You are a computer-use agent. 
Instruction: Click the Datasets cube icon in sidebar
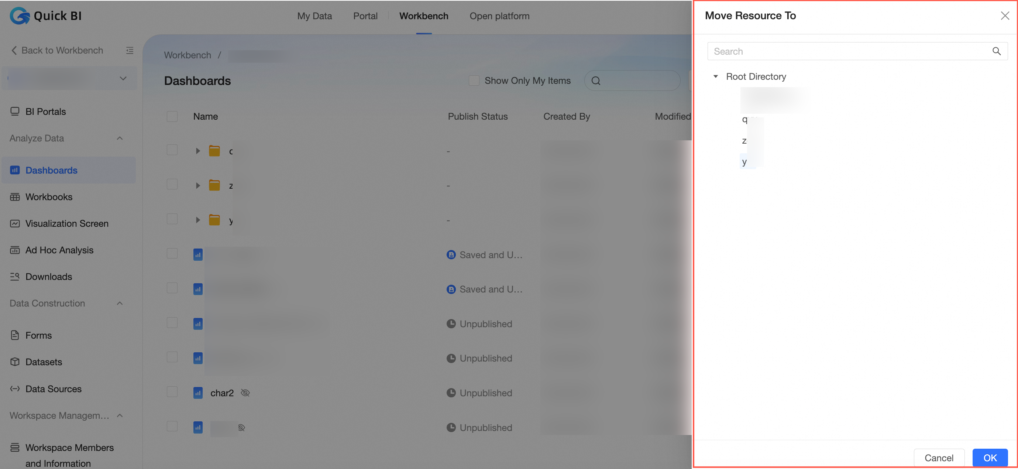point(15,362)
